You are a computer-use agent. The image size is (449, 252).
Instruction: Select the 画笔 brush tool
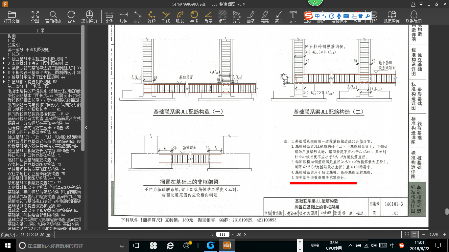coord(250,17)
